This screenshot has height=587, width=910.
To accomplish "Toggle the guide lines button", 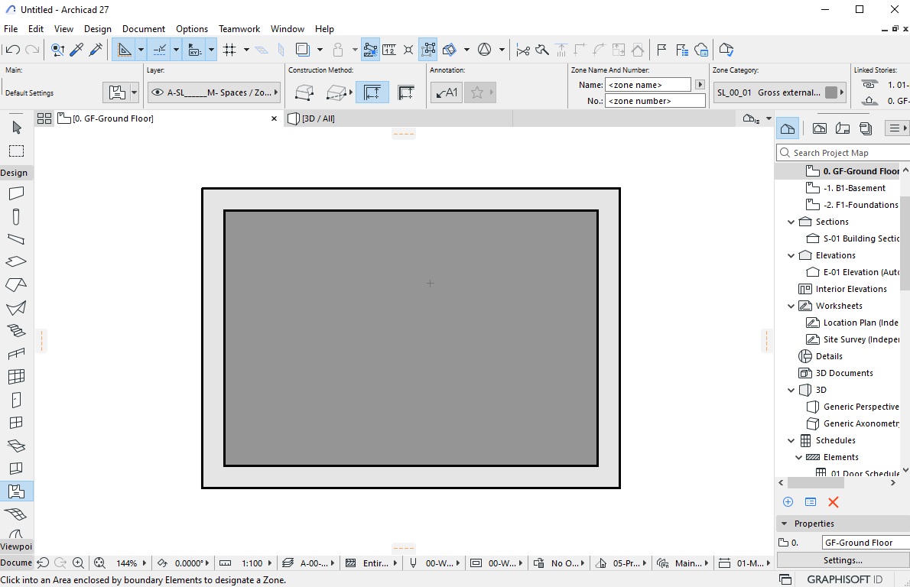I will pos(159,50).
